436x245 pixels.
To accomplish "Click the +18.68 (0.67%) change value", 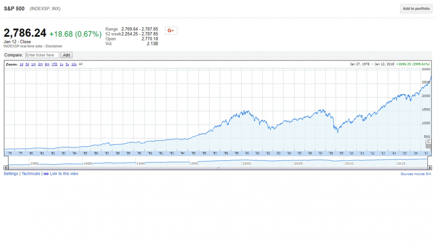I will (76, 34).
